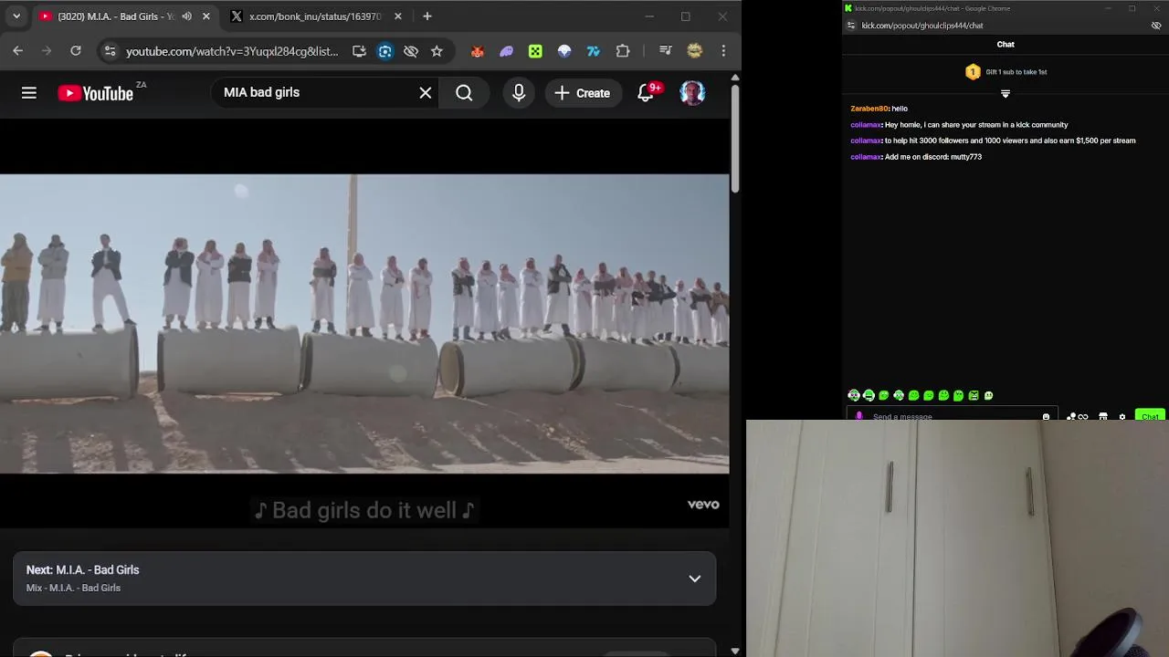This screenshot has height=657, width=1169.
Task: Open YouTube notifications bell
Action: [x=646, y=92]
